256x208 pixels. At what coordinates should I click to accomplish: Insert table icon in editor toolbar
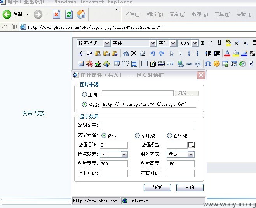(x=117, y=64)
